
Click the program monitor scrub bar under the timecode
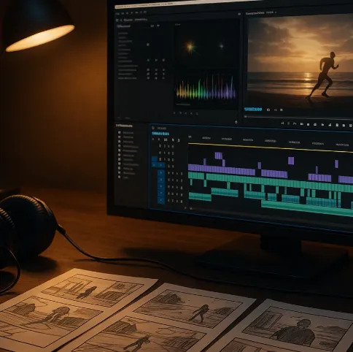click(299, 118)
